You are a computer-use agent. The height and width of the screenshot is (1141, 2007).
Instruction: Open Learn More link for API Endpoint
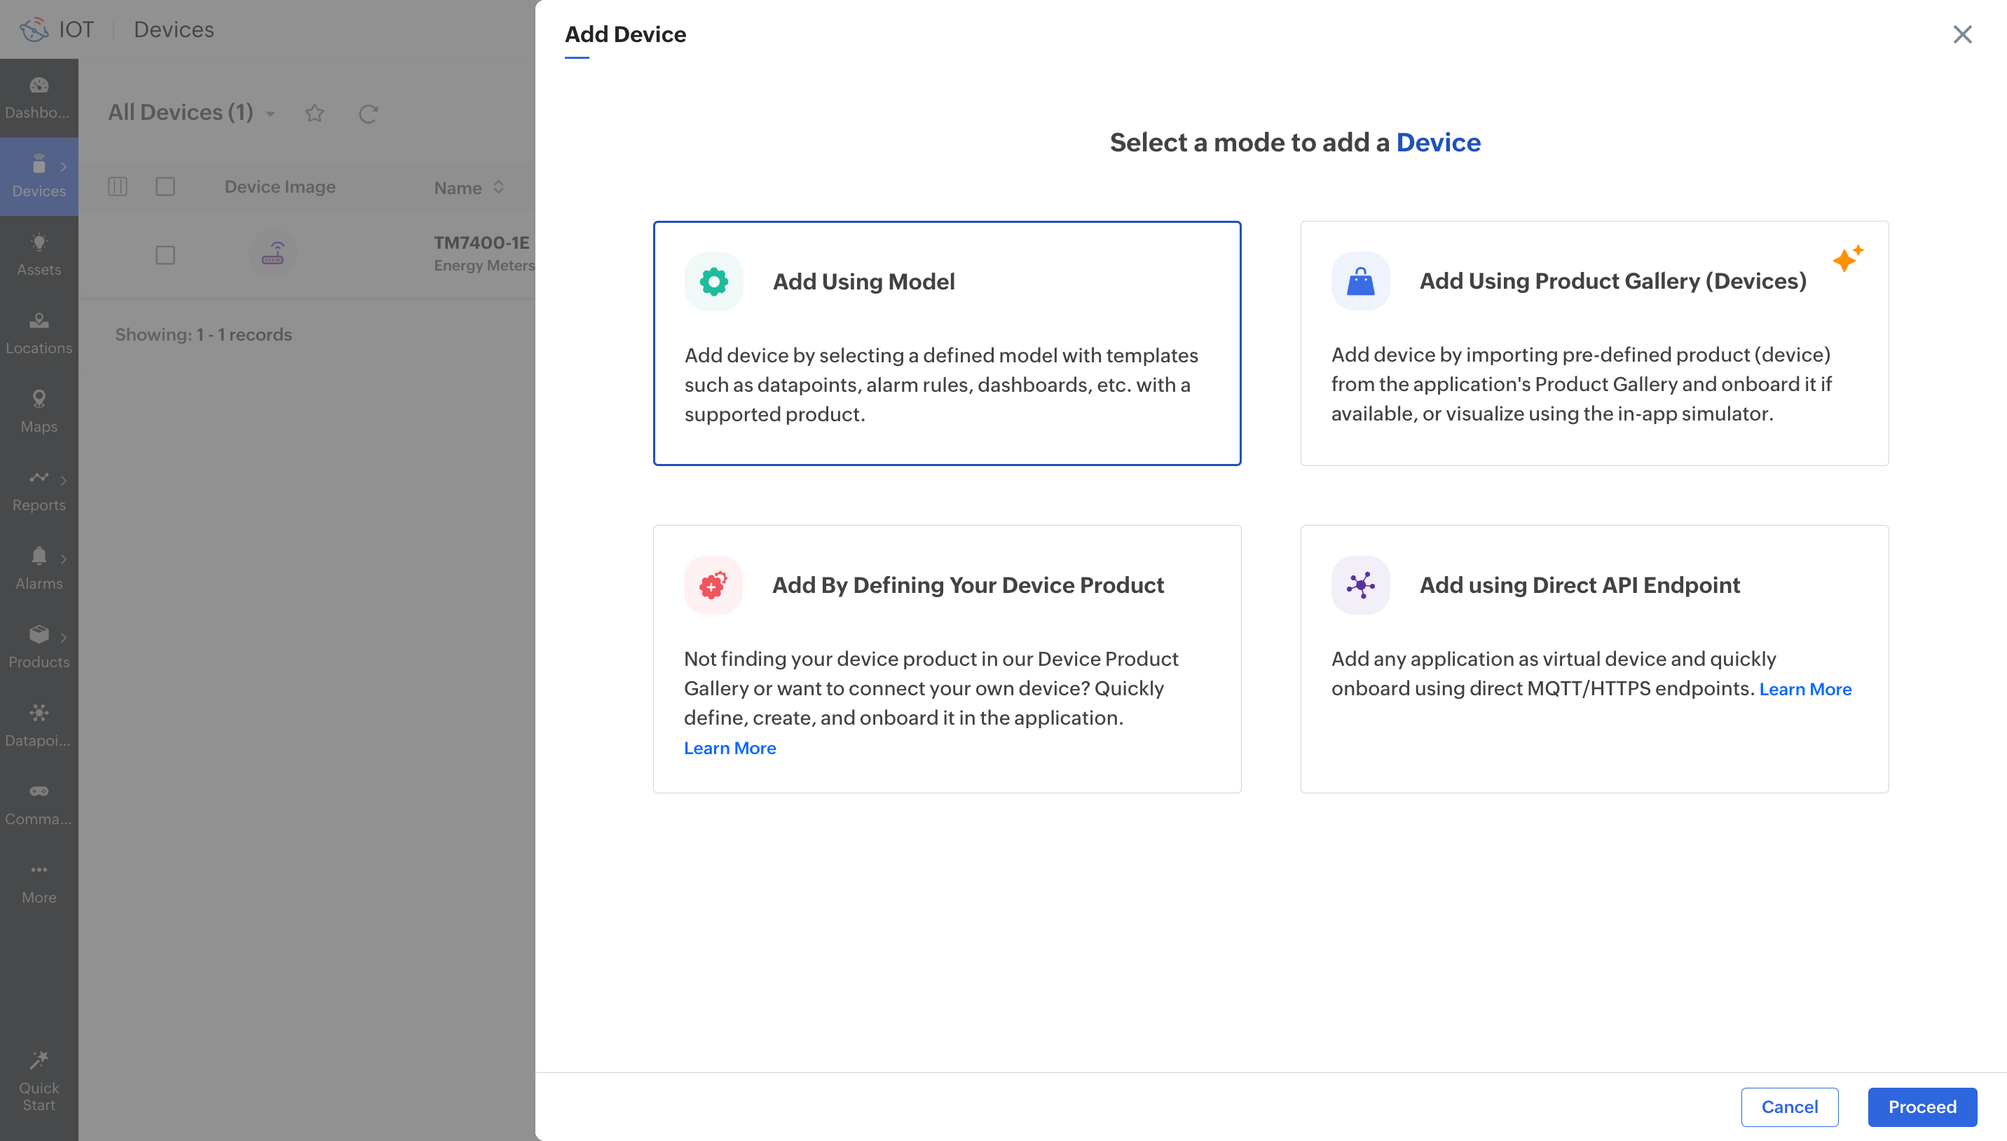(1804, 689)
